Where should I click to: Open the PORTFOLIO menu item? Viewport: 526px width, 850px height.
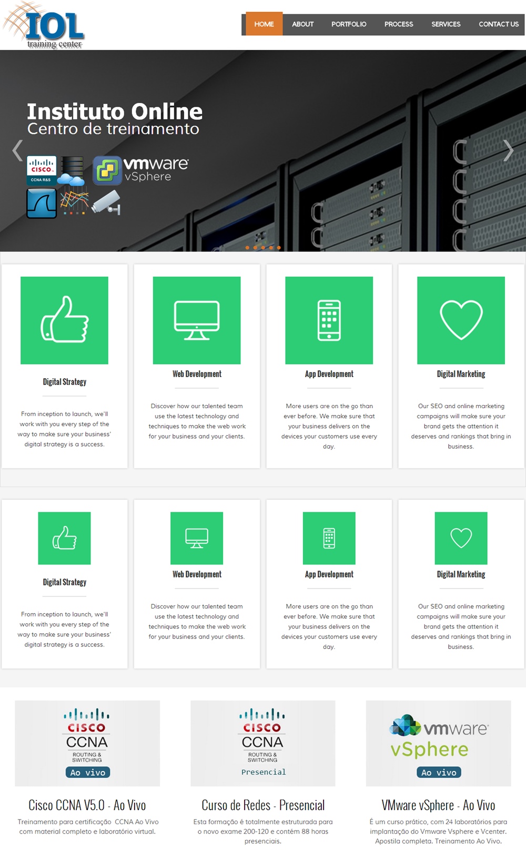tap(349, 24)
